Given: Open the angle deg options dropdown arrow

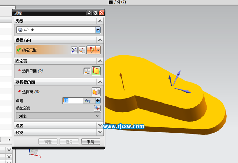Looking at the screenshot, I should tap(98, 100).
